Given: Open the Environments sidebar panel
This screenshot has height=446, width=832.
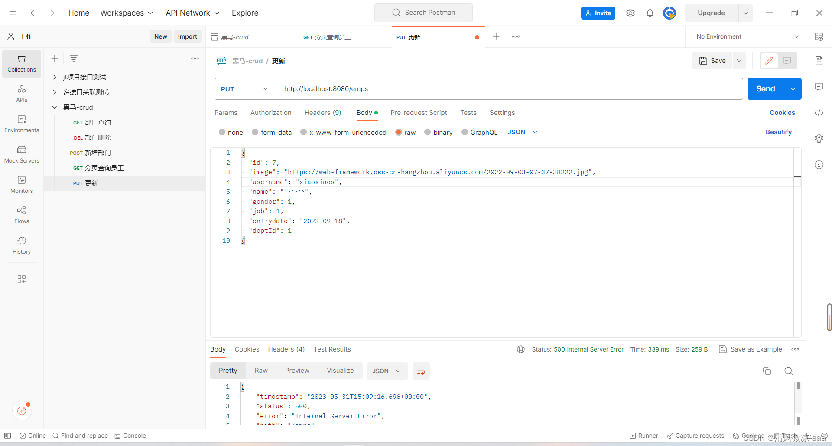Looking at the screenshot, I should click(x=22, y=124).
